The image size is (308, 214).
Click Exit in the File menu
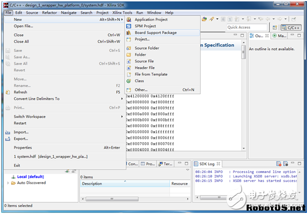pyautogui.click(x=17, y=165)
